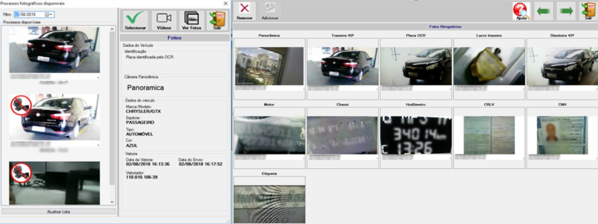Click the green right arrow button
Viewport: 598px width, 224px height.
click(x=566, y=11)
